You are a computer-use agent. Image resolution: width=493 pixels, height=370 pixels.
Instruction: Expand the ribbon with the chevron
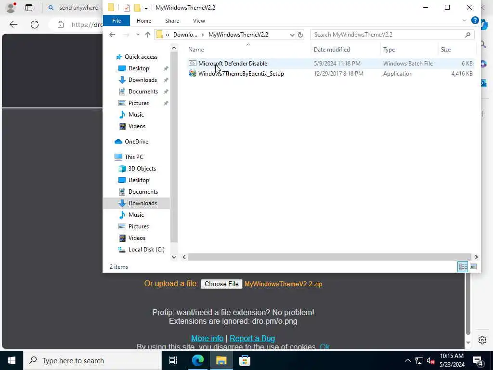coord(465,20)
